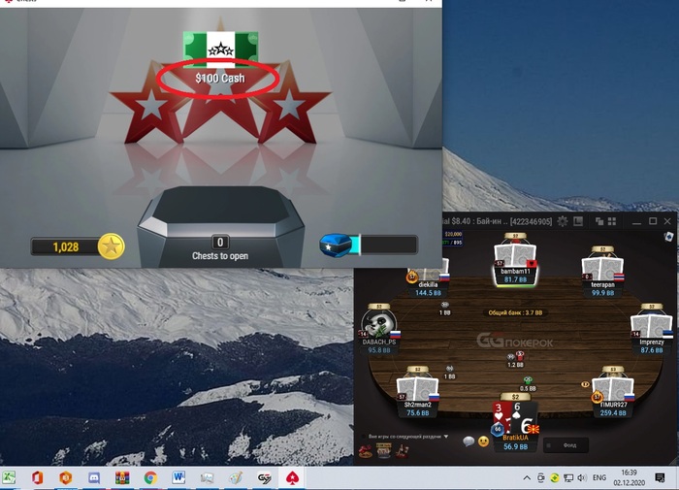This screenshot has height=490, width=679.
Task: Click the dealer button chip near TIMUR927
Action: click(x=585, y=384)
